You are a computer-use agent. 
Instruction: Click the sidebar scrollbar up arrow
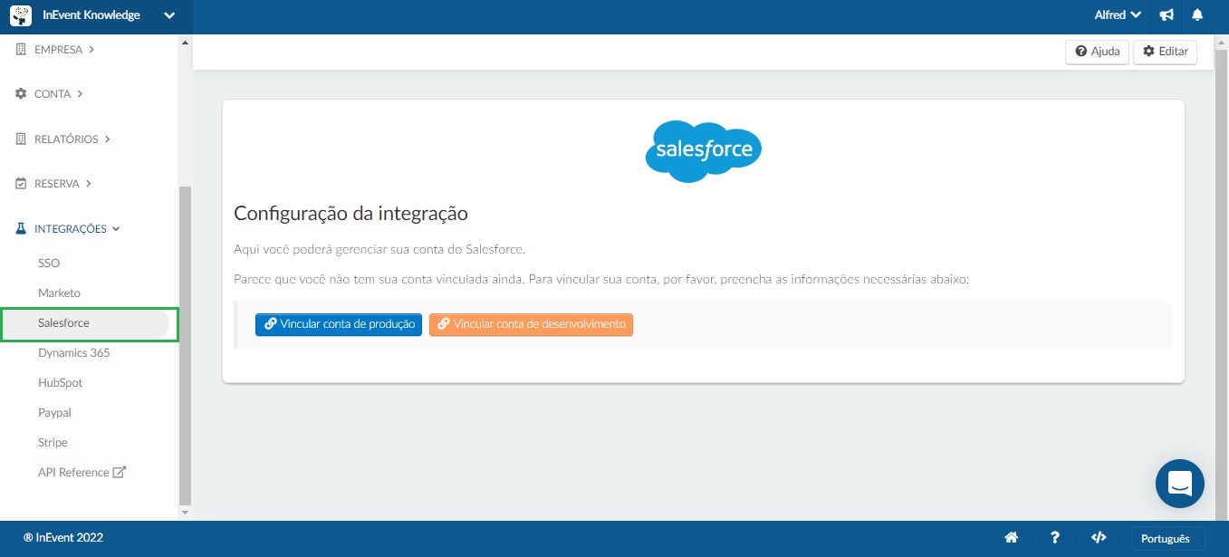(186, 43)
